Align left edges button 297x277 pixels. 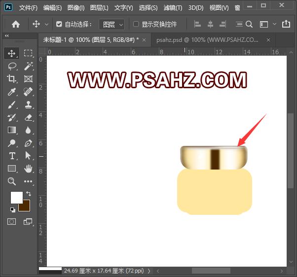pyautogui.click(x=197, y=24)
